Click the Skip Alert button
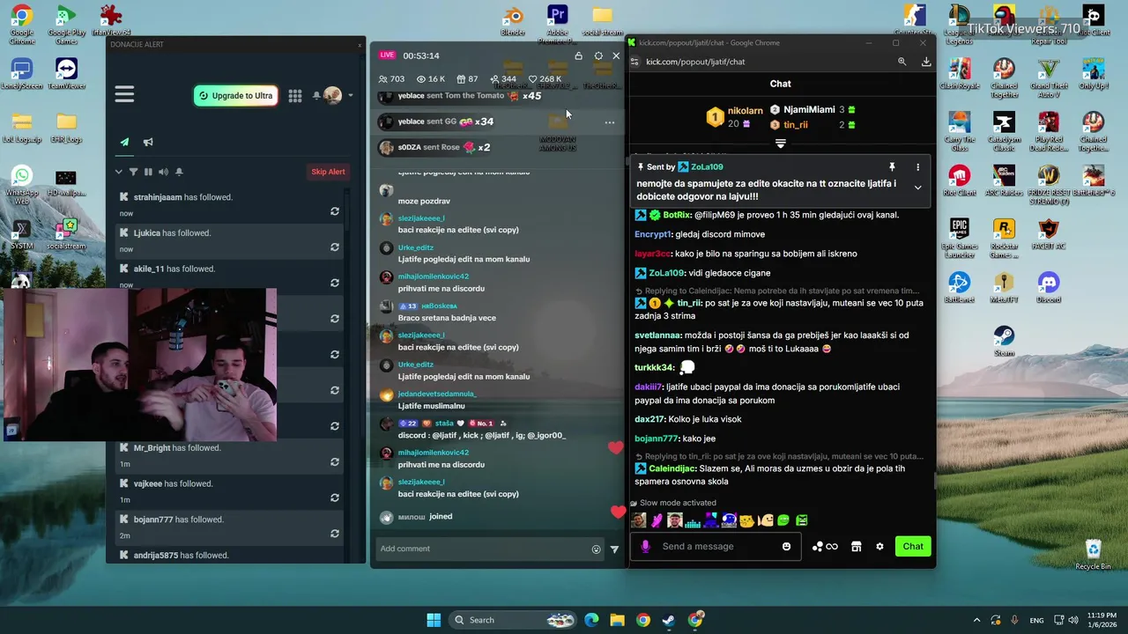1128x634 pixels. [x=328, y=172]
